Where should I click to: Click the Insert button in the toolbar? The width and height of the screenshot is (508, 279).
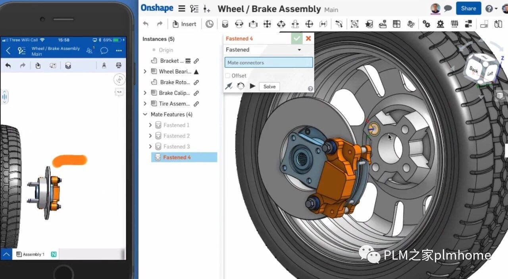[184, 24]
